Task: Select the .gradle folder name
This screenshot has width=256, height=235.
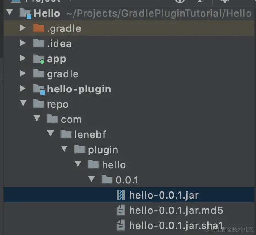Action: [x=64, y=29]
